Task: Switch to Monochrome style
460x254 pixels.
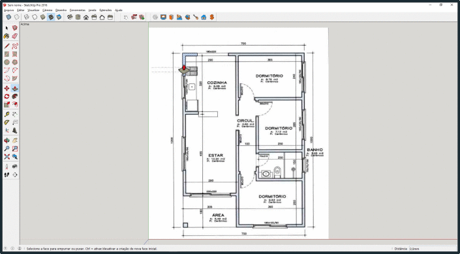Action: click(x=59, y=18)
